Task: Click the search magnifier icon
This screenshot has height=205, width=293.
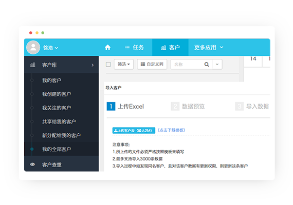Action: (x=207, y=65)
